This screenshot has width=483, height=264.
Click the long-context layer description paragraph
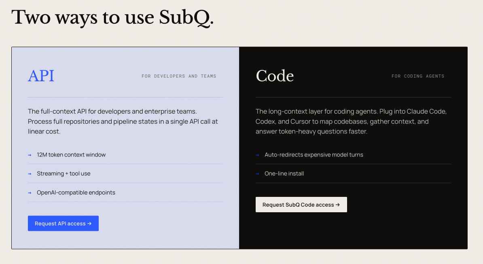tap(351, 121)
